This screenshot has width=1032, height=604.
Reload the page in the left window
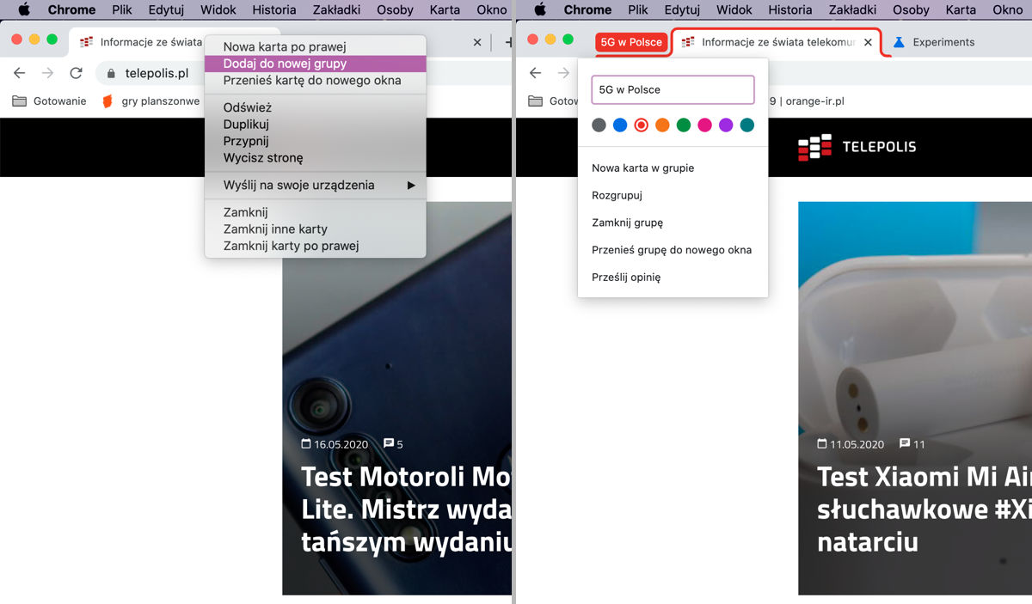coord(76,73)
